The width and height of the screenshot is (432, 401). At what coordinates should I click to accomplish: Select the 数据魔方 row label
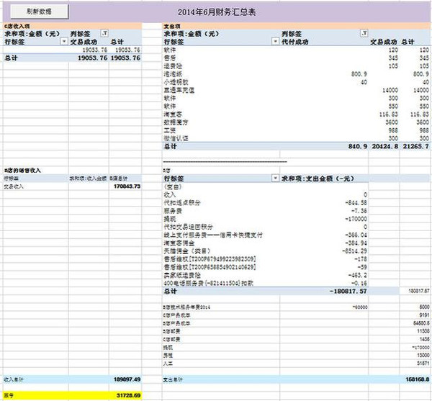[x=176, y=122]
